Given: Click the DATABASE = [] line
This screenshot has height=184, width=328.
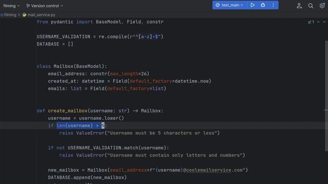Looking at the screenshot, I should point(55,44).
